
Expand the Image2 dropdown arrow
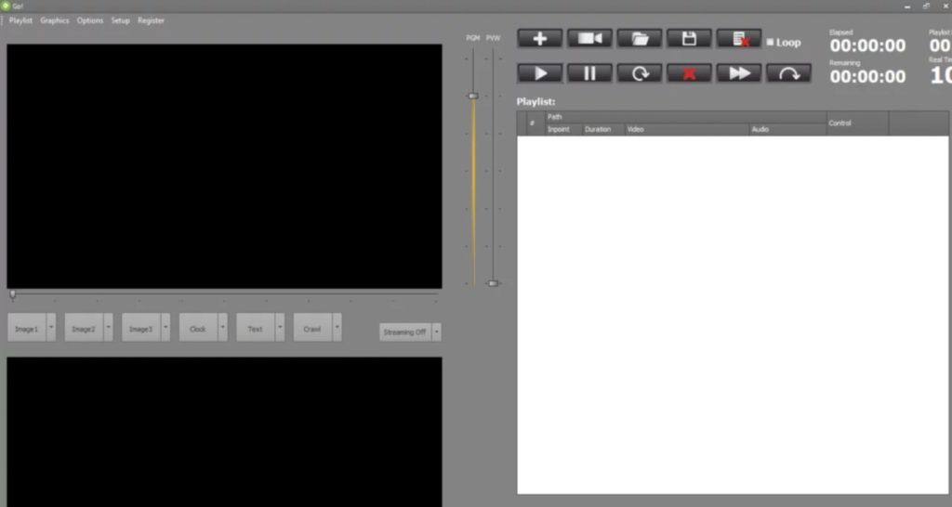108,328
